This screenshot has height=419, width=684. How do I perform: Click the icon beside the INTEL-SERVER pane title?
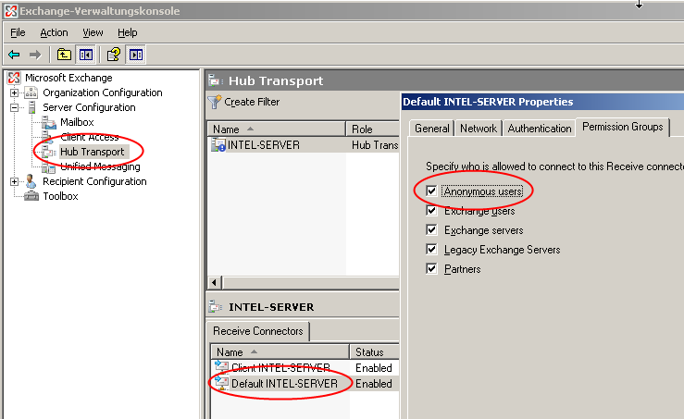pos(216,306)
